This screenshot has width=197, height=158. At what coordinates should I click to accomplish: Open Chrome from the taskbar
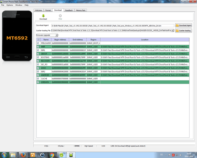coord(52,155)
